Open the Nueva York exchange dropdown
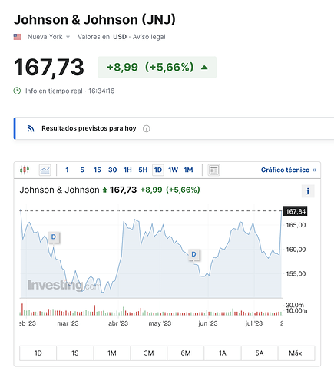 click(48, 37)
